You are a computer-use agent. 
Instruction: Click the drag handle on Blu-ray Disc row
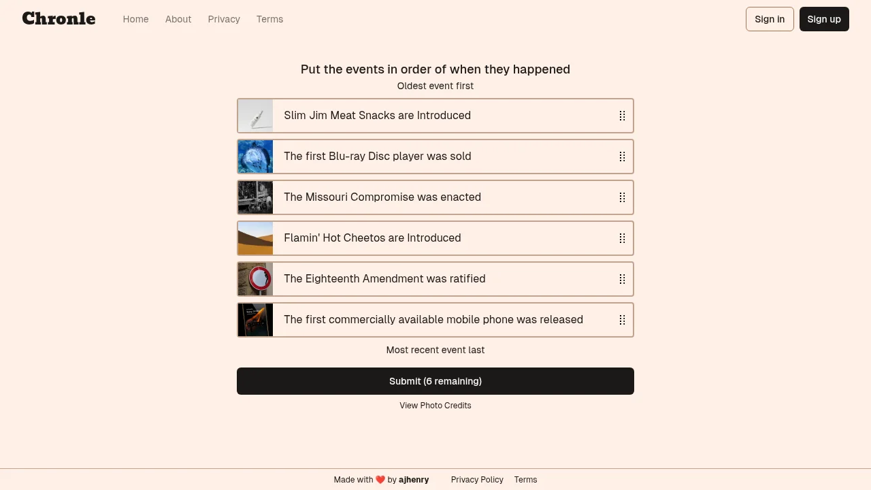622,157
